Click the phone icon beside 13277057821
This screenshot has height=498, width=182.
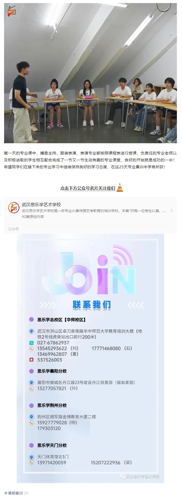31,389
